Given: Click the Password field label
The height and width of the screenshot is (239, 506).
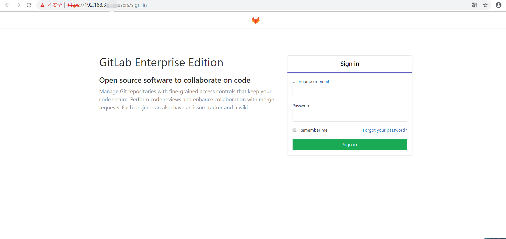Looking at the screenshot, I should click(301, 106).
